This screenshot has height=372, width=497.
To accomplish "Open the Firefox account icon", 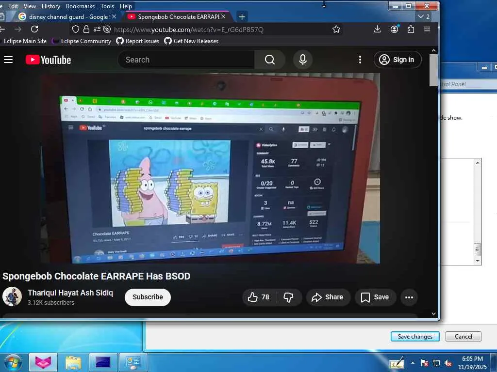I will click(x=394, y=30).
